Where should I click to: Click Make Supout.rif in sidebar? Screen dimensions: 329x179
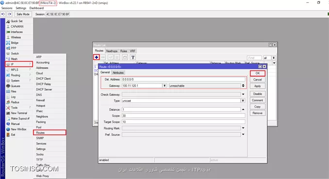pos(20,118)
